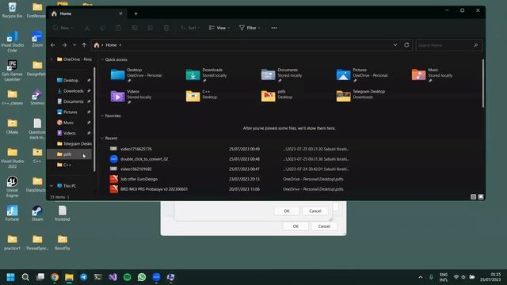The image size is (507, 285).
Task: Expand the address bar history dropdown
Action: coord(395,45)
